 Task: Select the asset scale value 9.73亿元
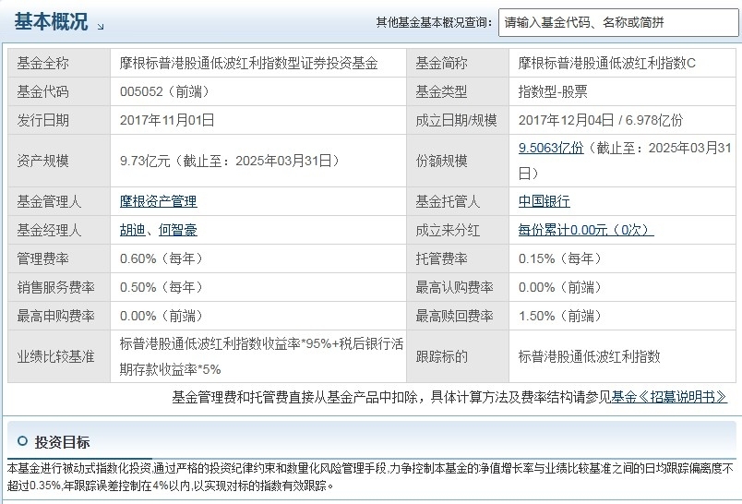click(x=145, y=161)
